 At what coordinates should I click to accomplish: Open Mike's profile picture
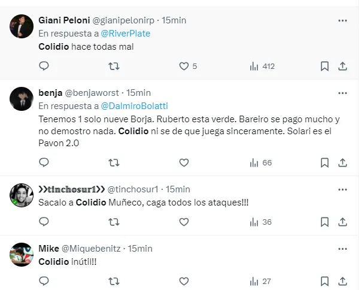(x=22, y=254)
